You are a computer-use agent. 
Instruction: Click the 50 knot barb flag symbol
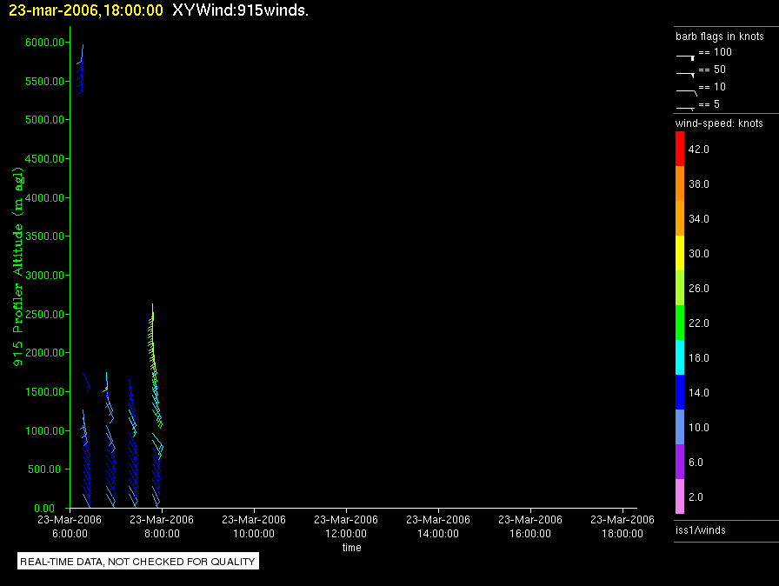[x=685, y=75]
